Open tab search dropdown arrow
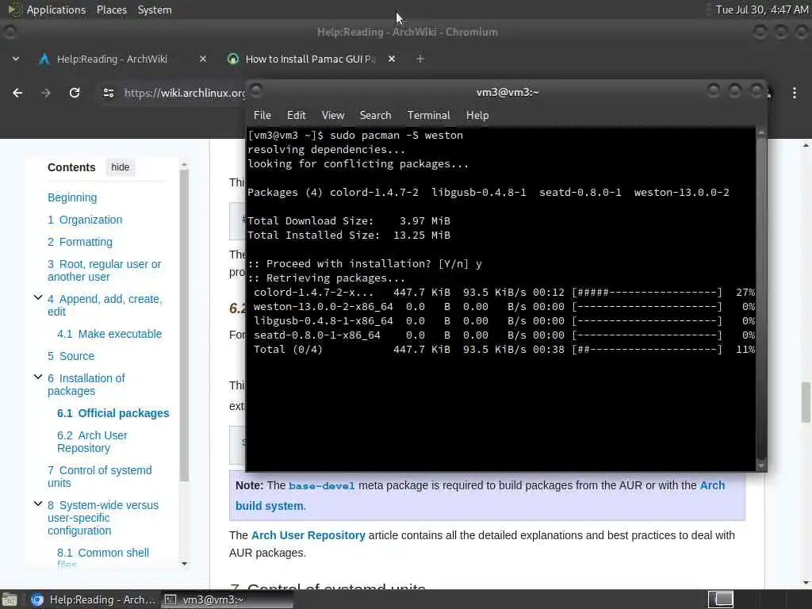This screenshot has height=609, width=812. [x=16, y=59]
